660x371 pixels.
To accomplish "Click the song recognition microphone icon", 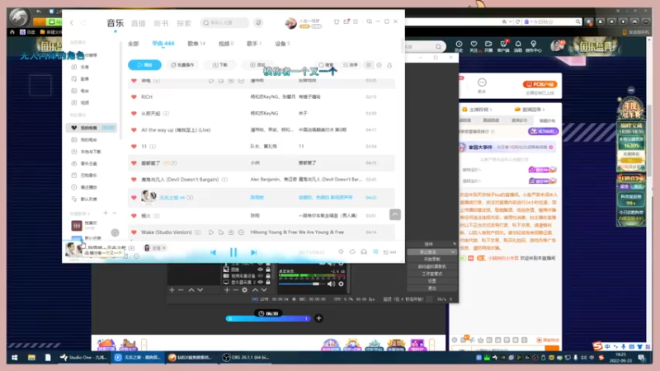I will pyautogui.click(x=258, y=23).
